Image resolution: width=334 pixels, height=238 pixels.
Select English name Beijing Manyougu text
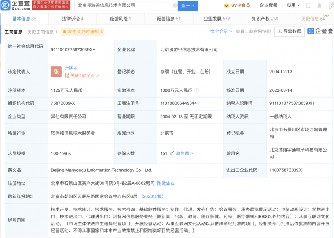(101, 170)
